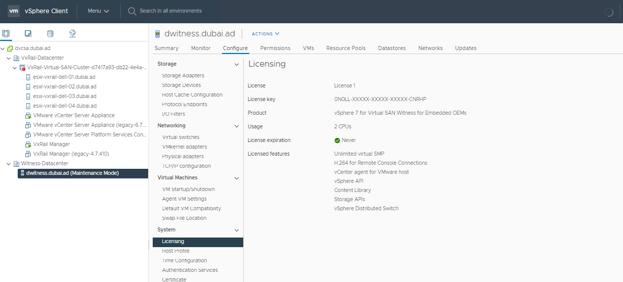Switch to the Resource Pools tab

click(x=346, y=48)
